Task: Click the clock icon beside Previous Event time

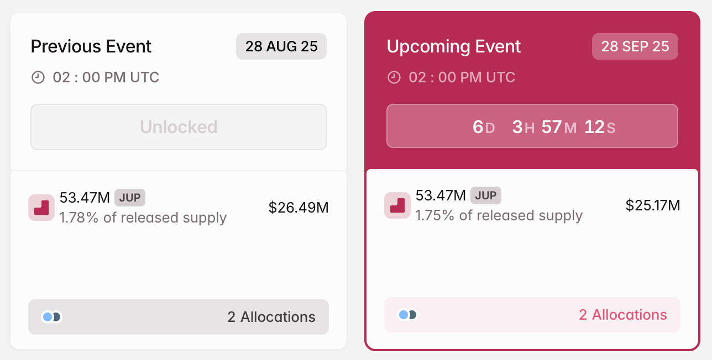Action: click(38, 77)
